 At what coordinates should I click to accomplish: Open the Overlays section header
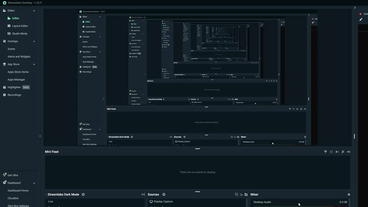pos(13,41)
